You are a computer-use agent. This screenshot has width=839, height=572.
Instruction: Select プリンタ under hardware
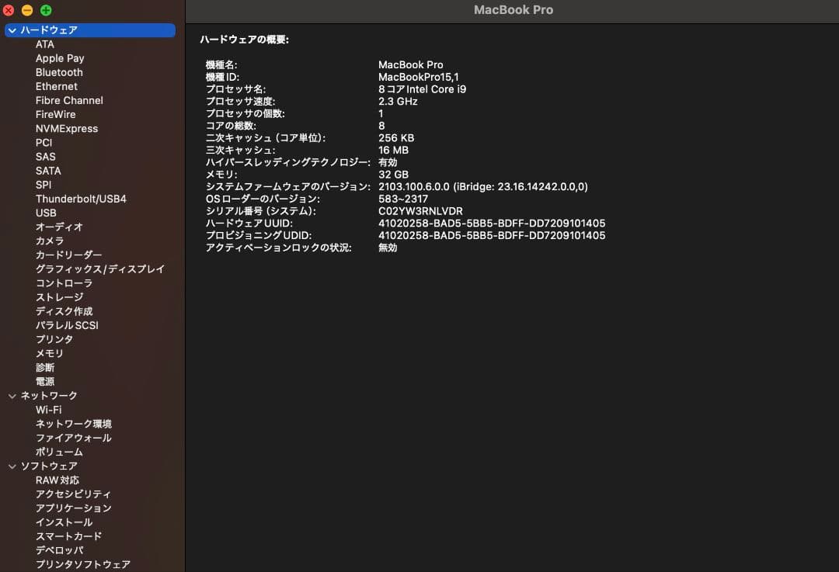pyautogui.click(x=54, y=339)
